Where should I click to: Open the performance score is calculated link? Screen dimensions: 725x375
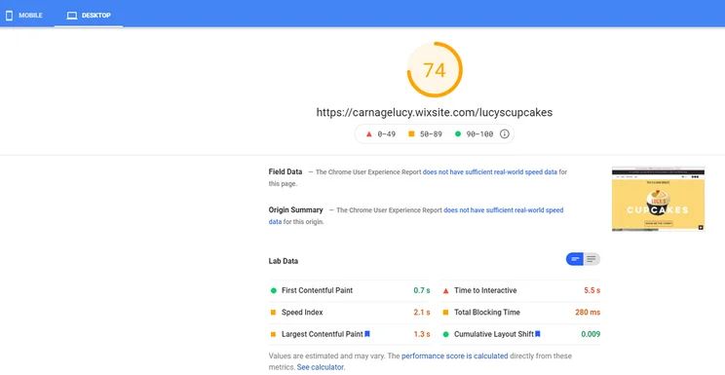(454, 356)
